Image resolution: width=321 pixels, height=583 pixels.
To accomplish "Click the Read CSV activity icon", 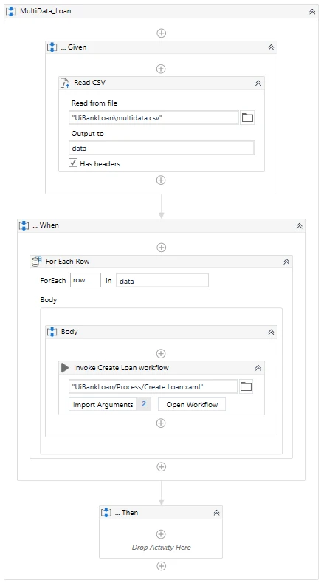I will point(65,83).
